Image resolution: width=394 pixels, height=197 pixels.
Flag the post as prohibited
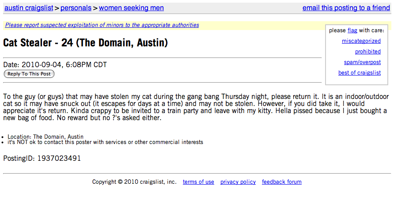click(x=367, y=52)
